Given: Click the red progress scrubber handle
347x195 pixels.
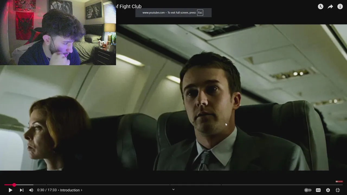Looking at the screenshot, I should [x=14, y=185].
